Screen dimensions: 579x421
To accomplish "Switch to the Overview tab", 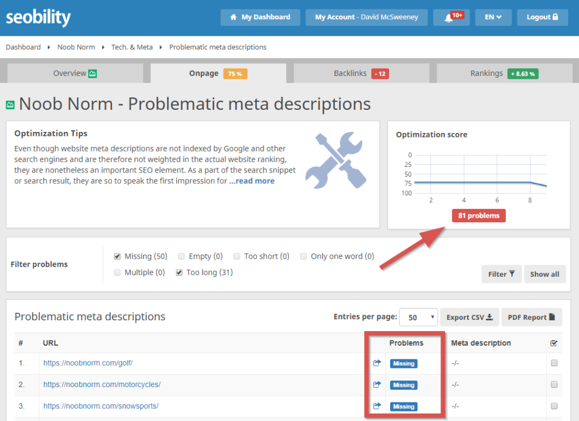I will pyautogui.click(x=75, y=73).
